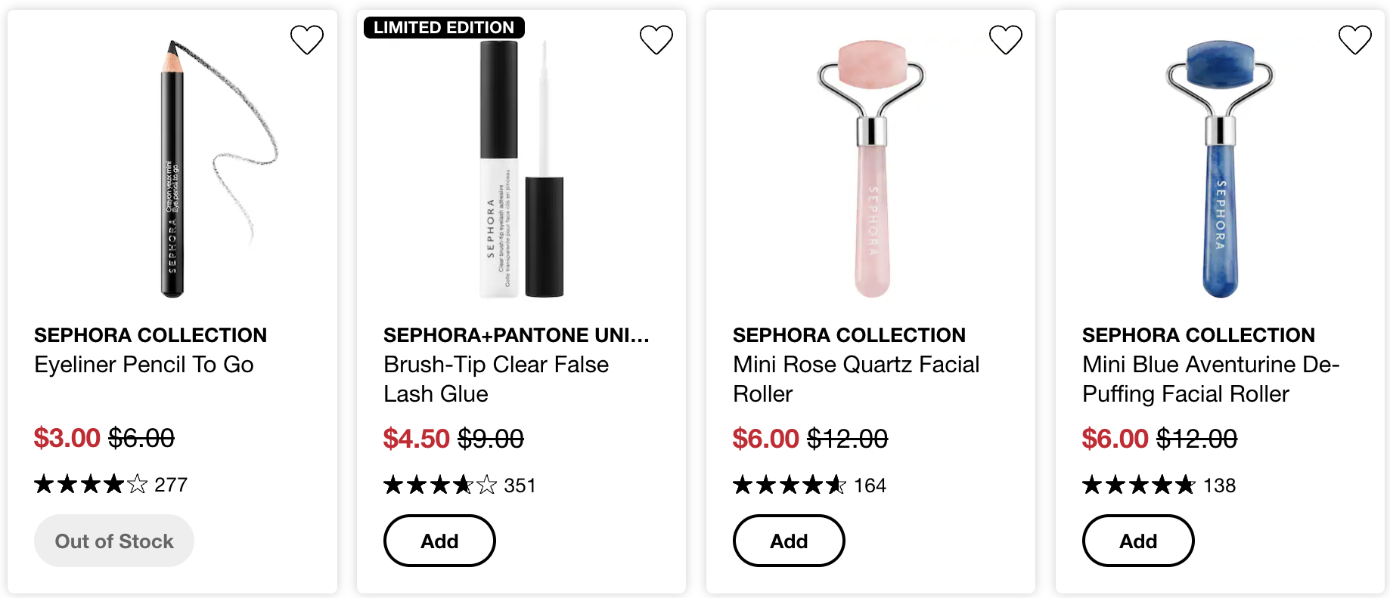Open the Eyeliner Pencil To Go product link
Image resolution: width=1390 pixels, height=598 pixels.
(144, 365)
